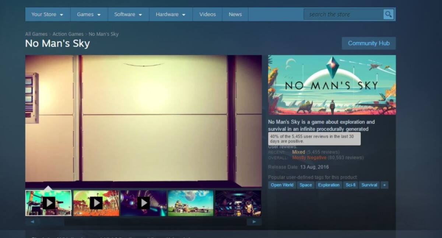
Task: Open the Software dropdown menu
Action: point(128,14)
